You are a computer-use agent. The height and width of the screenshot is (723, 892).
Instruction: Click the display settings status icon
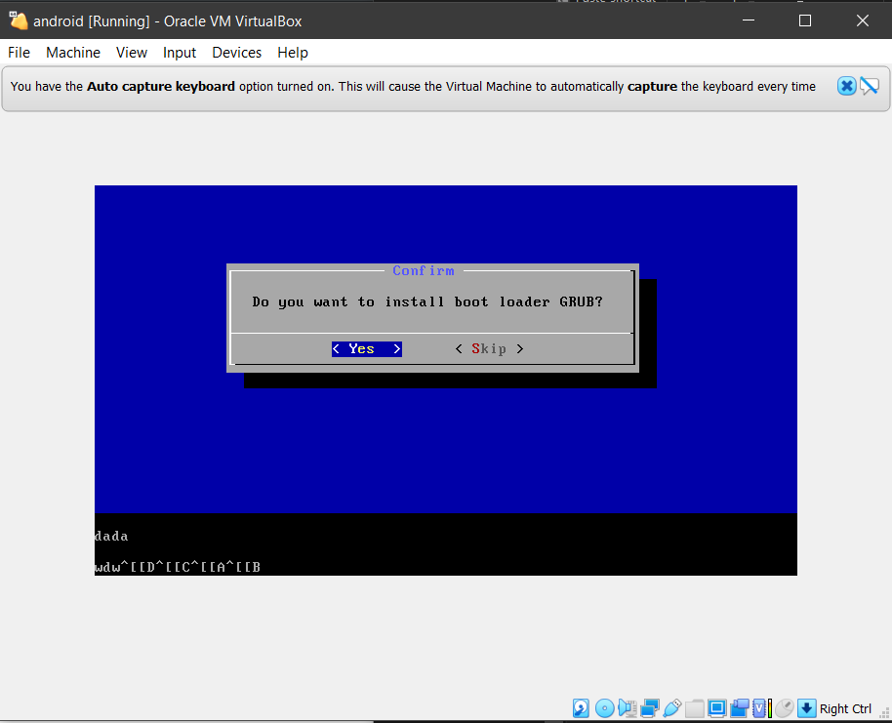[x=716, y=708]
